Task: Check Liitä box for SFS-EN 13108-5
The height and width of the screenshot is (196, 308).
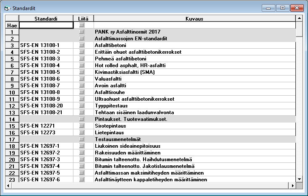Action: (82, 72)
